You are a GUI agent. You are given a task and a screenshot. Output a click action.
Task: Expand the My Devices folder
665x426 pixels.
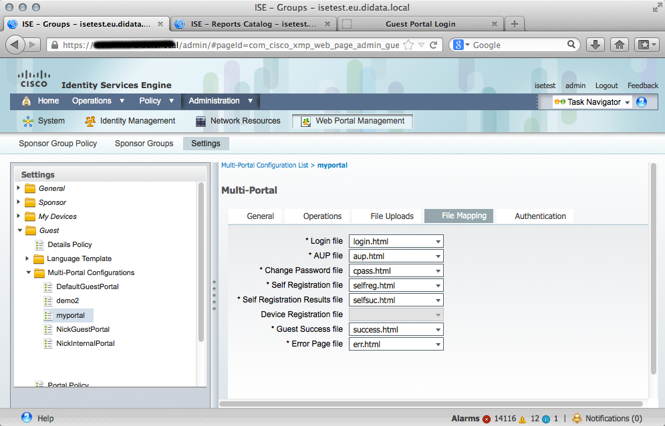(19, 216)
